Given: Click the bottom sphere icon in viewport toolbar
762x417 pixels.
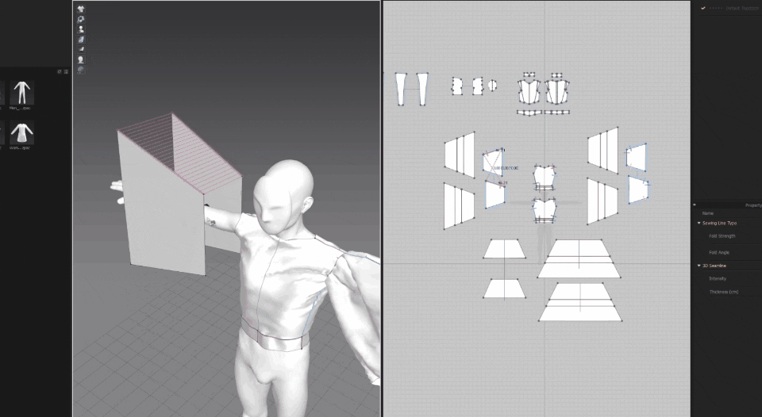Looking at the screenshot, I should tap(81, 70).
